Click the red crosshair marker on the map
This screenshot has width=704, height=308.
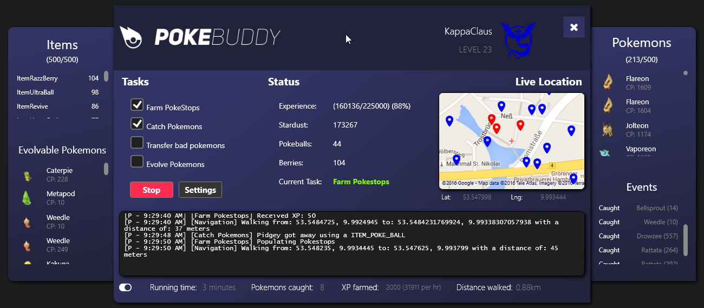tap(512, 140)
